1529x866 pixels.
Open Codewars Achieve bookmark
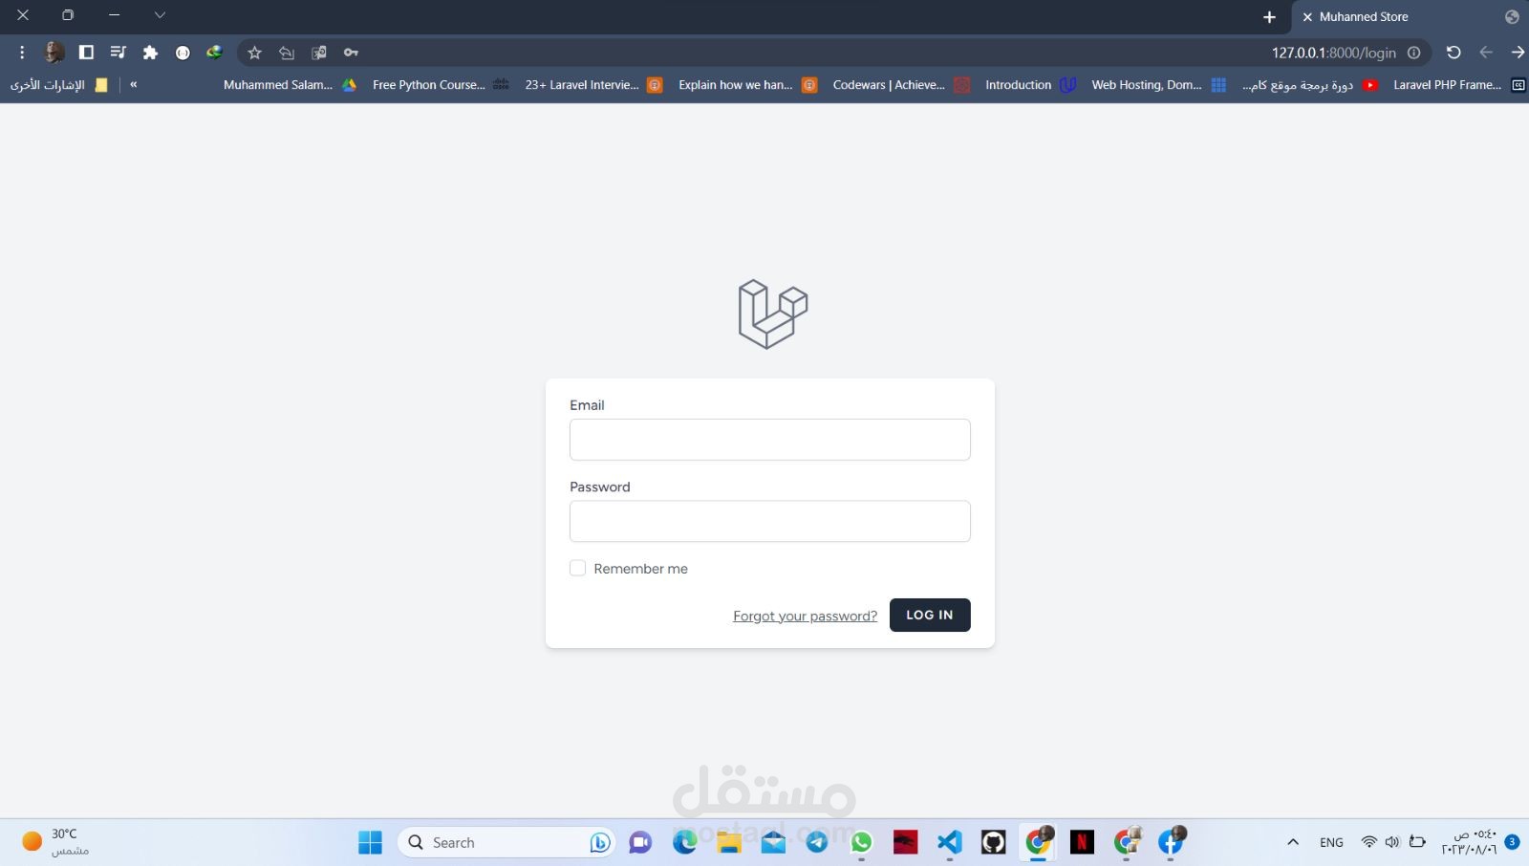pyautogui.click(x=901, y=85)
